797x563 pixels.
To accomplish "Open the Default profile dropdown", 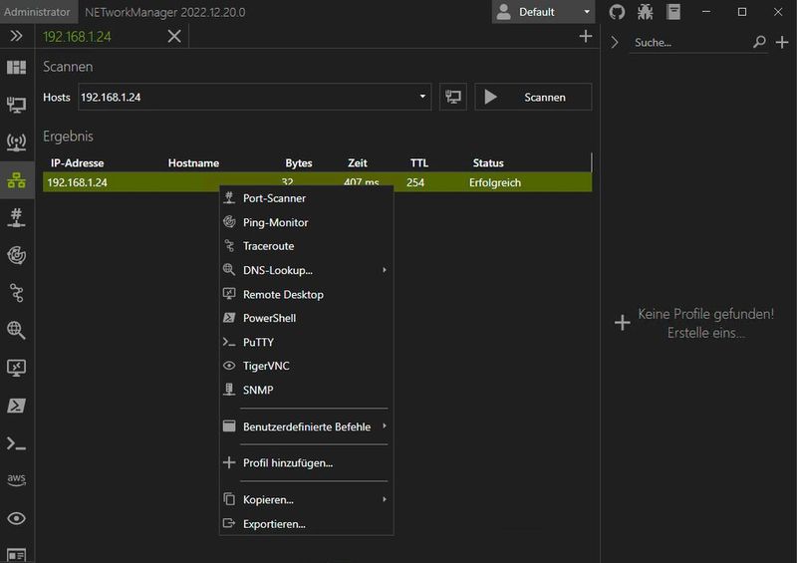I will pos(545,12).
